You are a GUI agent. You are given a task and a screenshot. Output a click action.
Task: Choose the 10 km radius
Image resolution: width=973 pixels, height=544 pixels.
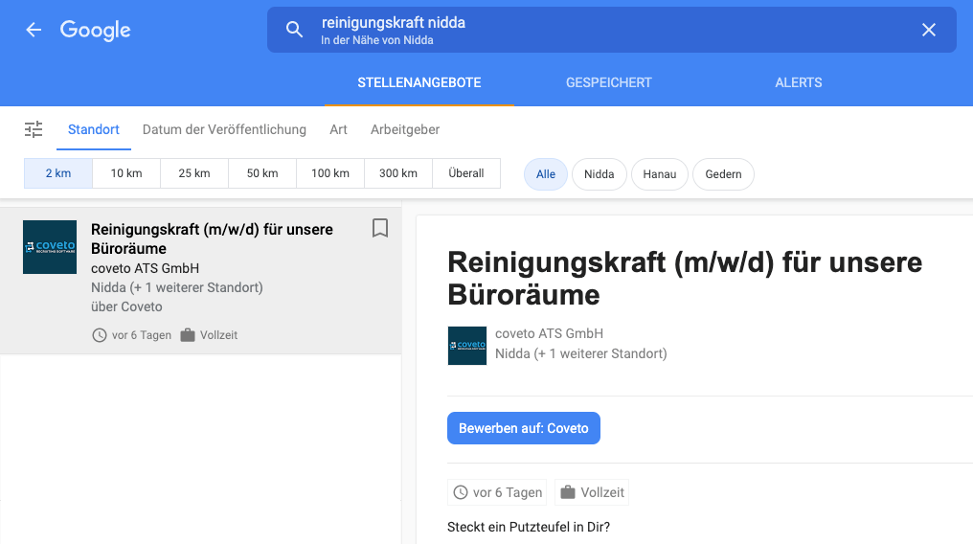pos(126,173)
